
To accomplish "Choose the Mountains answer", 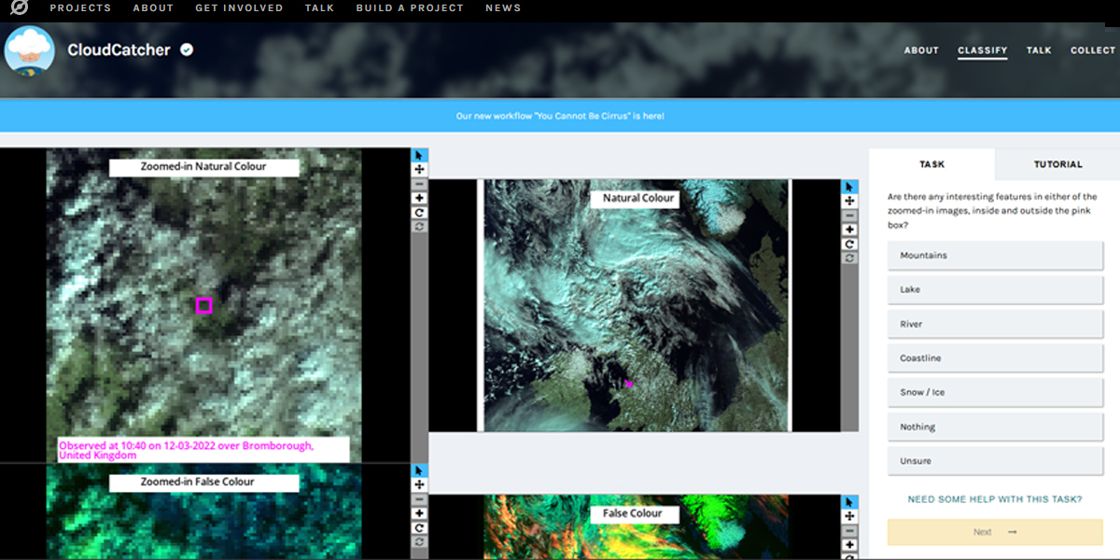I will pyautogui.click(x=995, y=256).
